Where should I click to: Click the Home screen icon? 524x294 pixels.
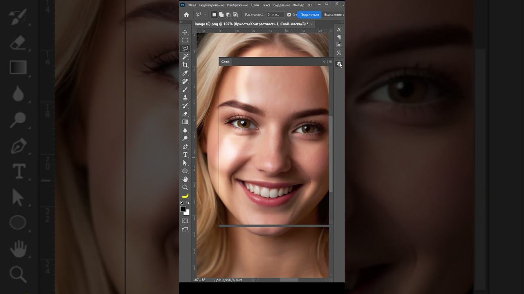tap(186, 15)
